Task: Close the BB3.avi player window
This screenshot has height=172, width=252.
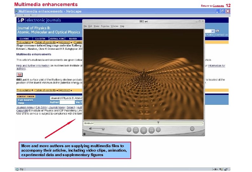Action: click(203, 21)
